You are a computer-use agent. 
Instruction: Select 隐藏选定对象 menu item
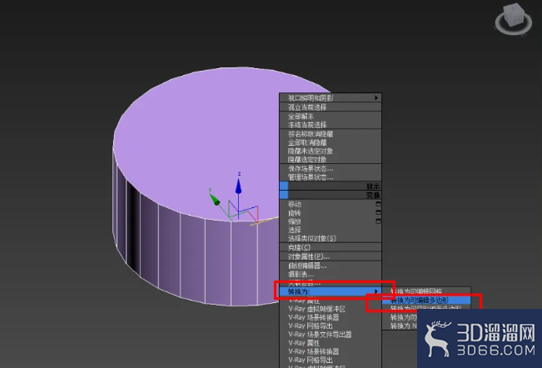(x=331, y=159)
